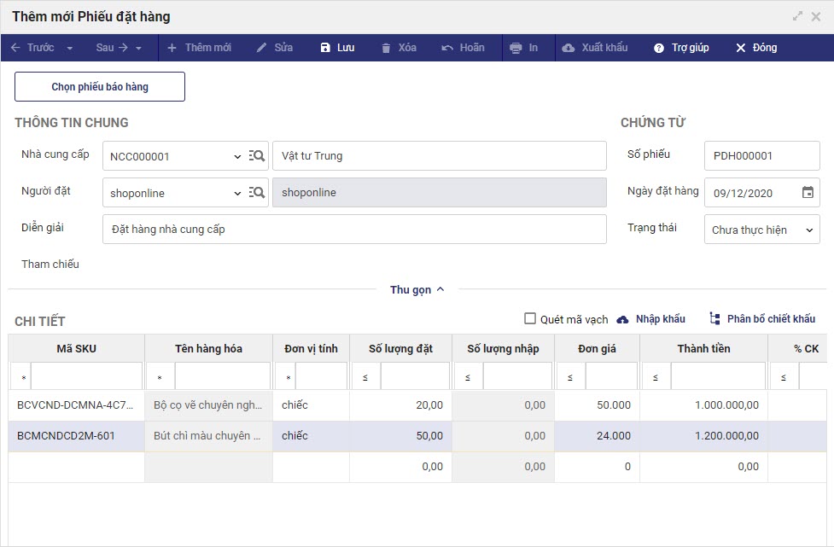Open Trợ giúp help icon

(x=659, y=48)
